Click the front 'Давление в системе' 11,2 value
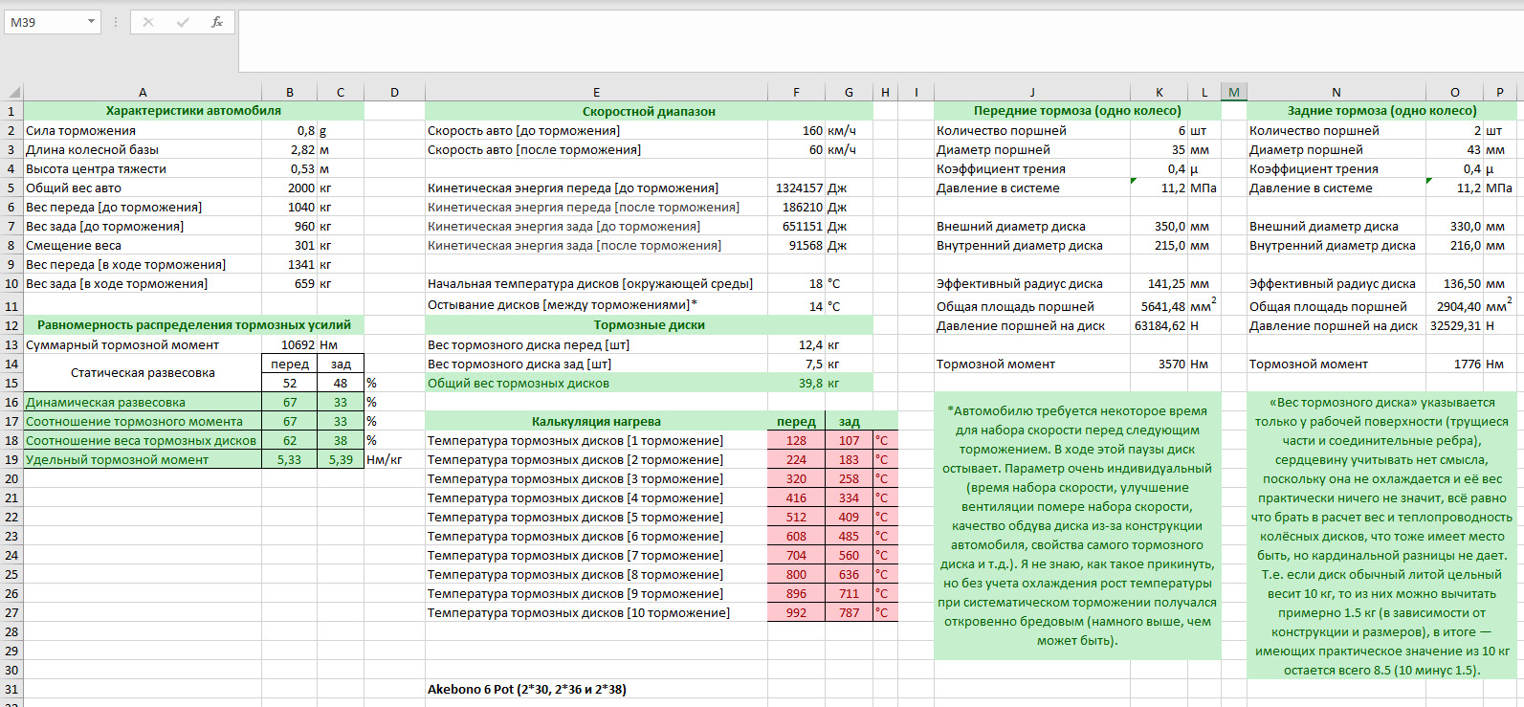Screen dimensions: 1524x707 (1159, 188)
